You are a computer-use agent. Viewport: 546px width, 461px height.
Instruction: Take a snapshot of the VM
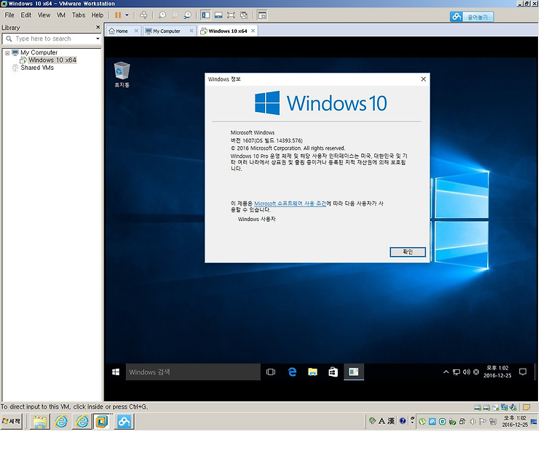point(162,15)
